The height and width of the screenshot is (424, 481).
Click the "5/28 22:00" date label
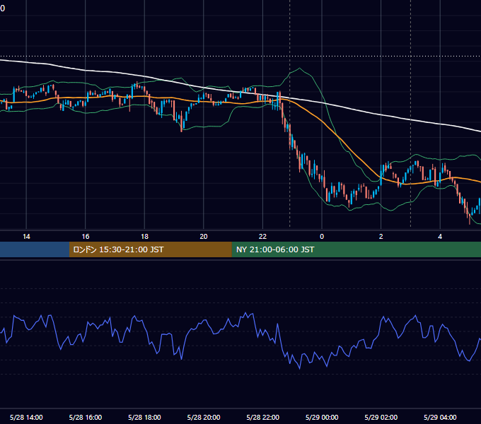pos(263,417)
